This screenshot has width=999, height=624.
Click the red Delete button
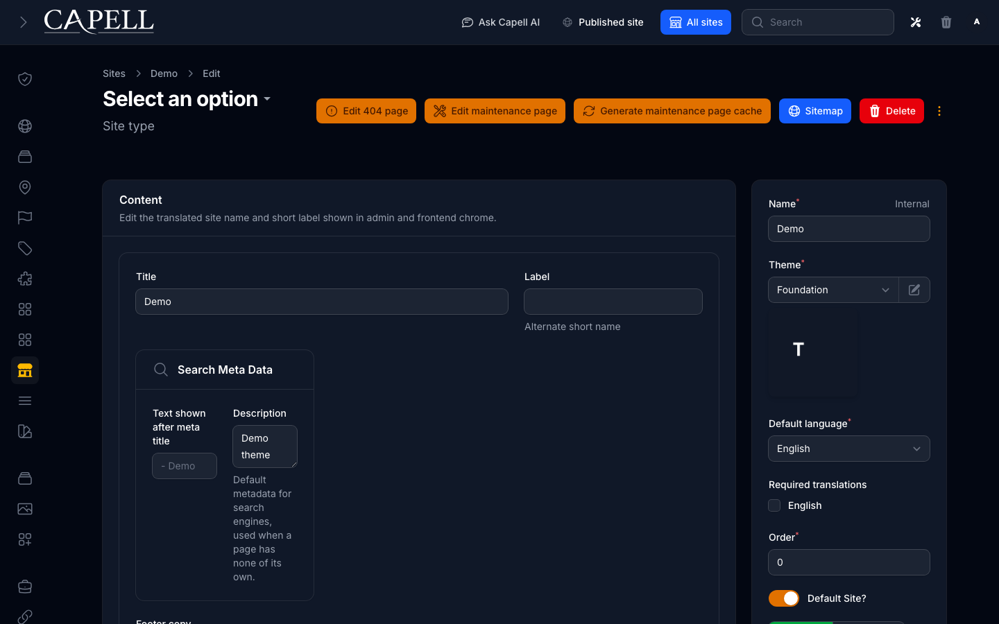[x=891, y=111]
